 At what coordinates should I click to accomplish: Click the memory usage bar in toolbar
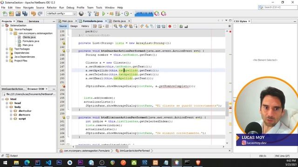pos(144,13)
